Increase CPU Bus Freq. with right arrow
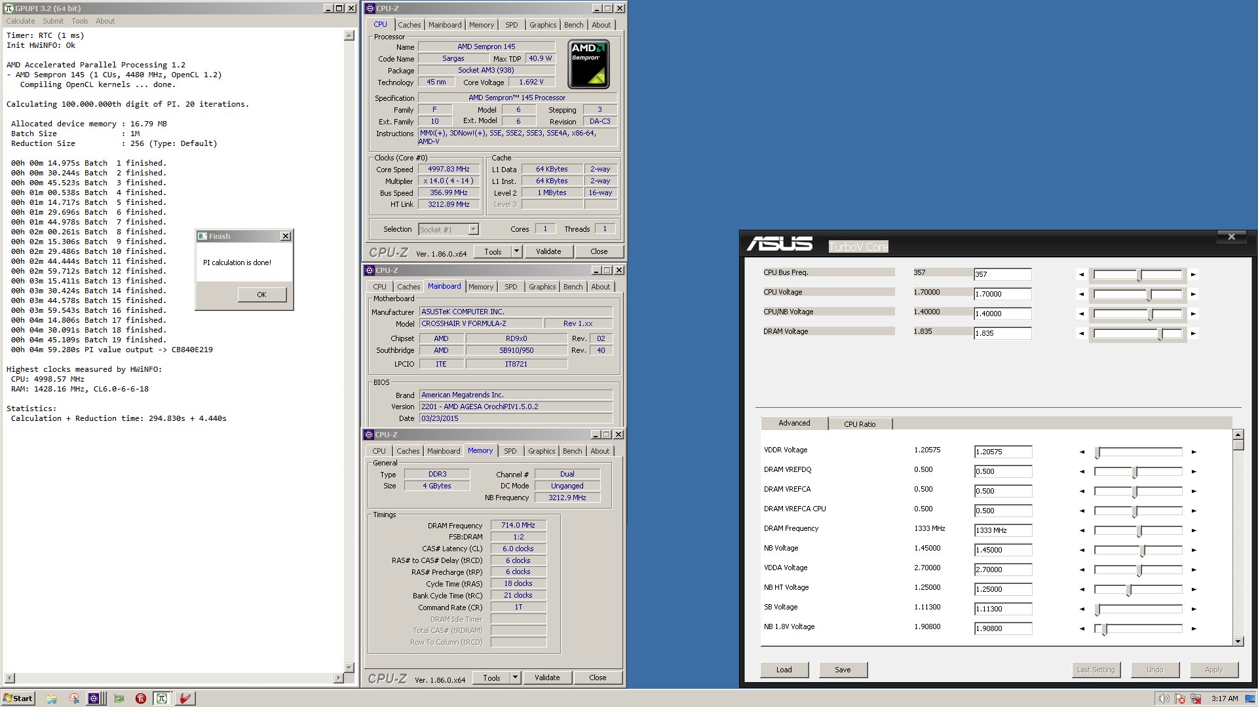The width and height of the screenshot is (1258, 707). pyautogui.click(x=1193, y=275)
